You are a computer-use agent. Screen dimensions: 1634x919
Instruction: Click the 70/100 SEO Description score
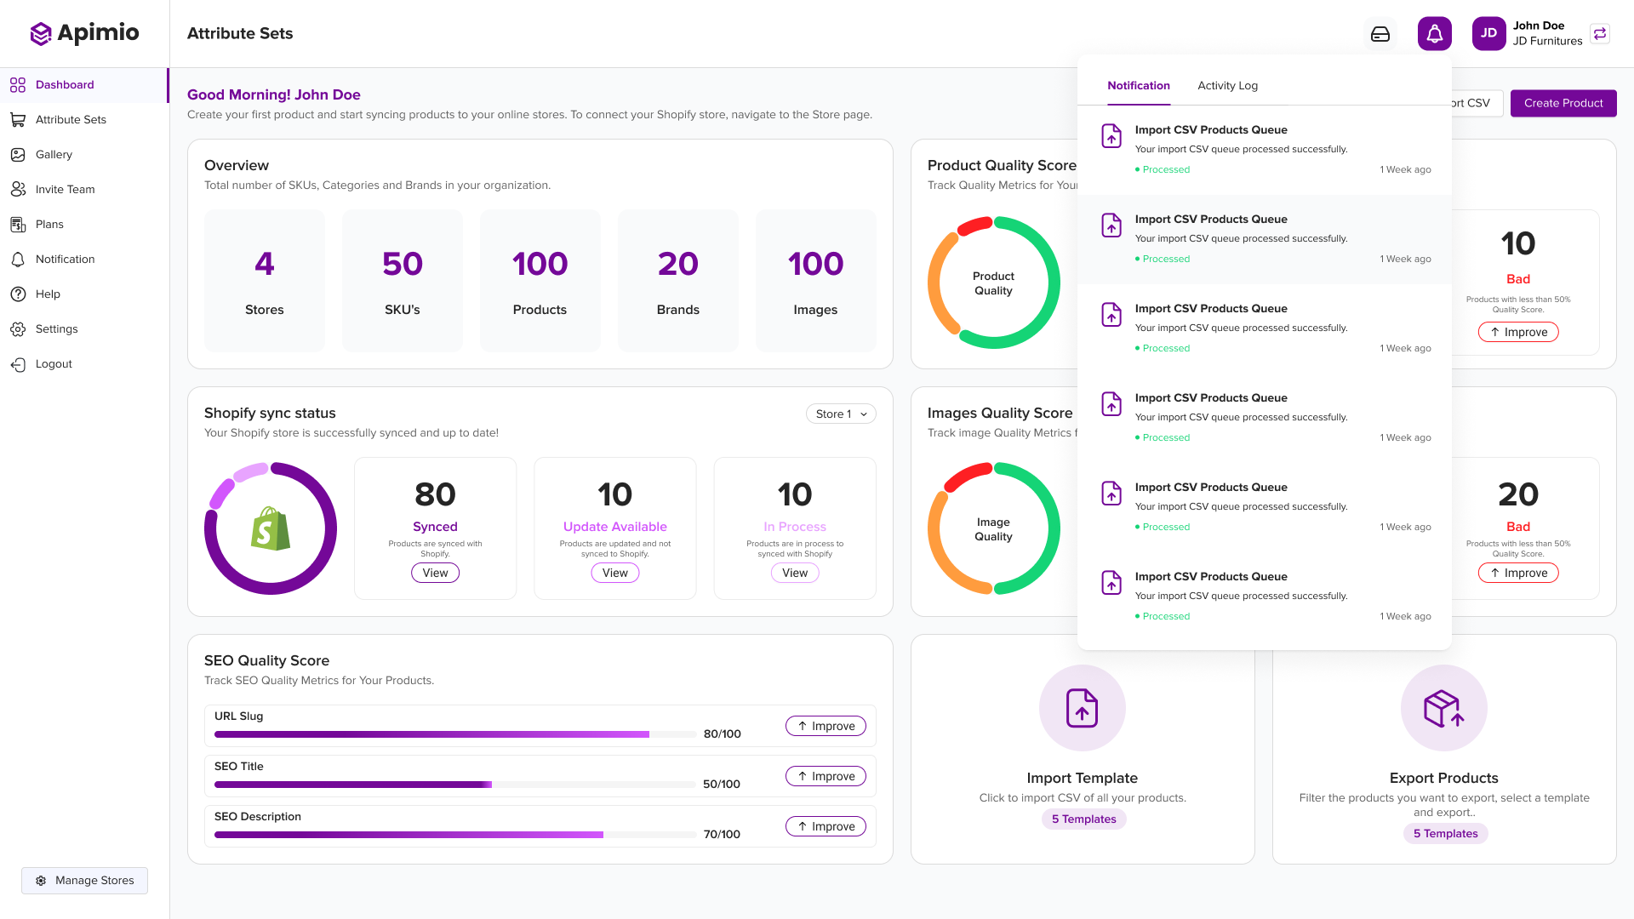(722, 835)
